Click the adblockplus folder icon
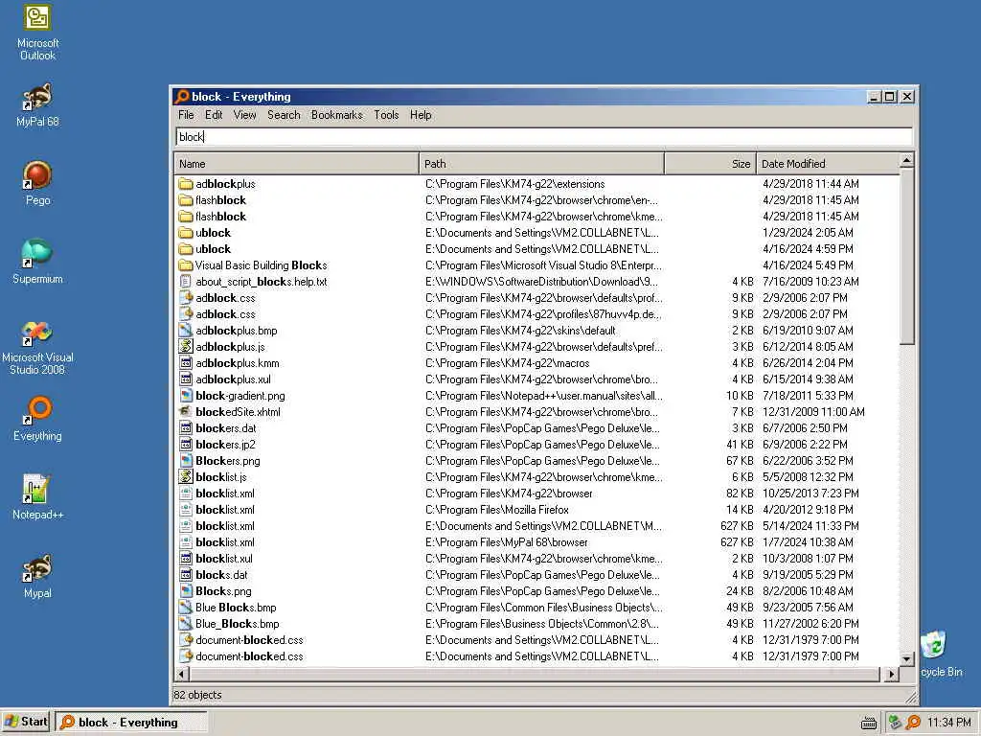 185,184
